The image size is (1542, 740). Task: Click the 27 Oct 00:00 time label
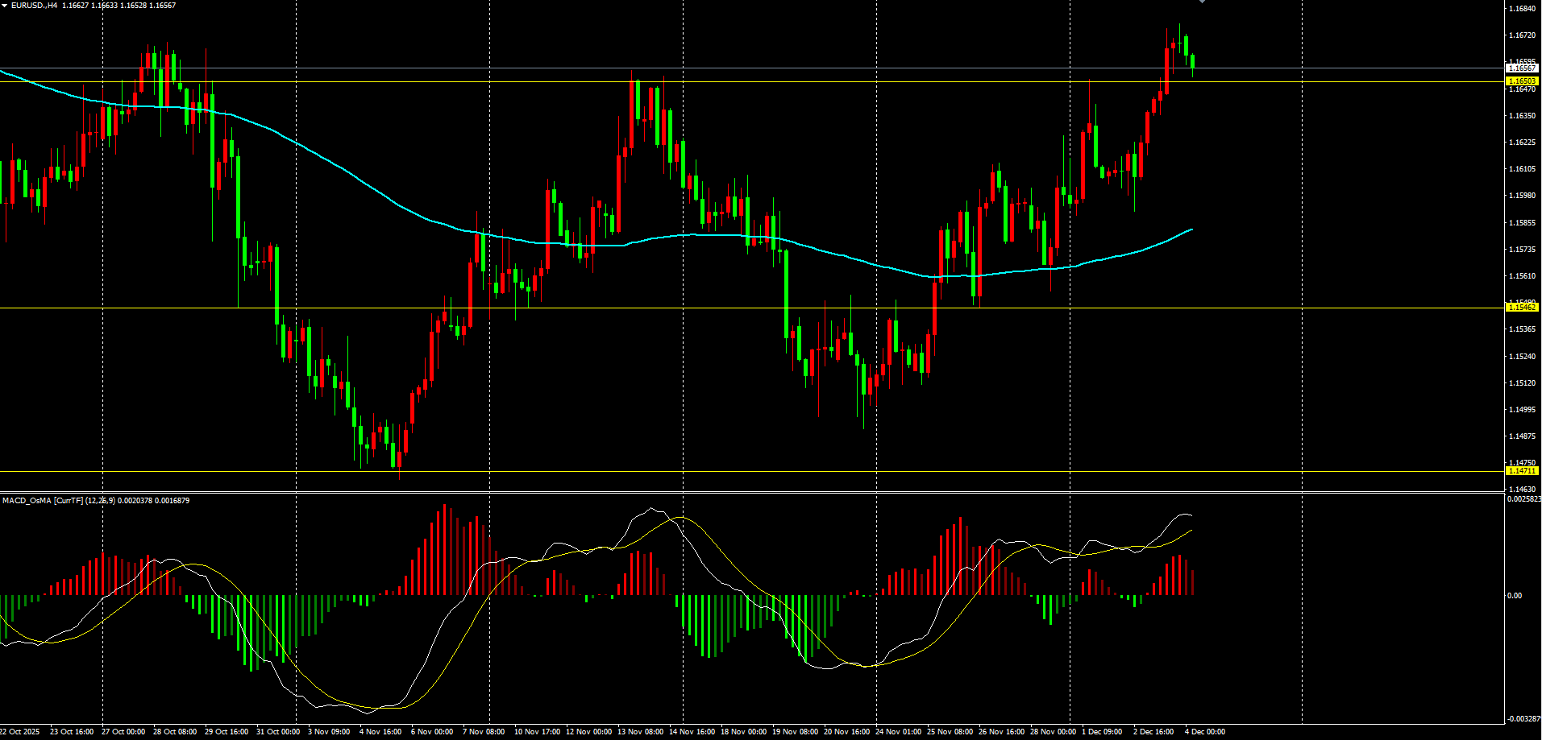tap(123, 732)
